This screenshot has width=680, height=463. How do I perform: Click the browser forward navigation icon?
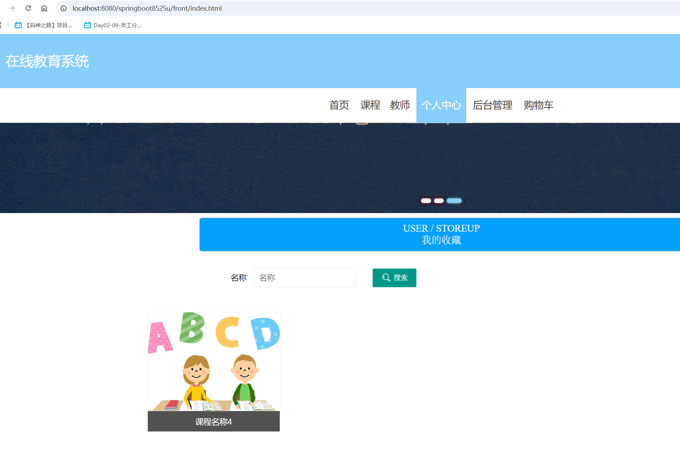[x=13, y=8]
